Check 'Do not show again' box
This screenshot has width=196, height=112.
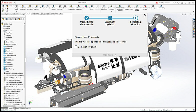(x=76, y=47)
